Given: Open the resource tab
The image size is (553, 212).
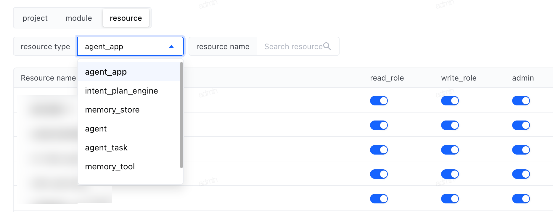Looking at the screenshot, I should pos(126,18).
